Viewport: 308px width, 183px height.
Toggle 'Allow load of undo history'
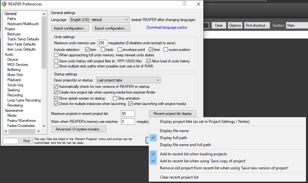148,61
